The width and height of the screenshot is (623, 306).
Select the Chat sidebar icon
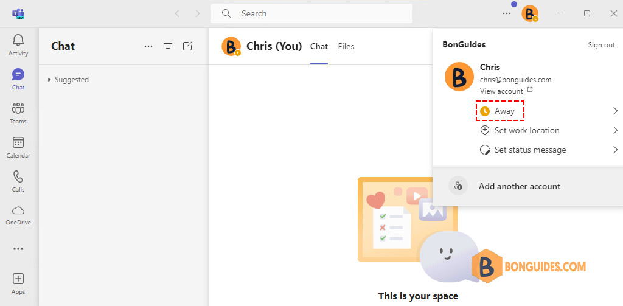coord(18,74)
